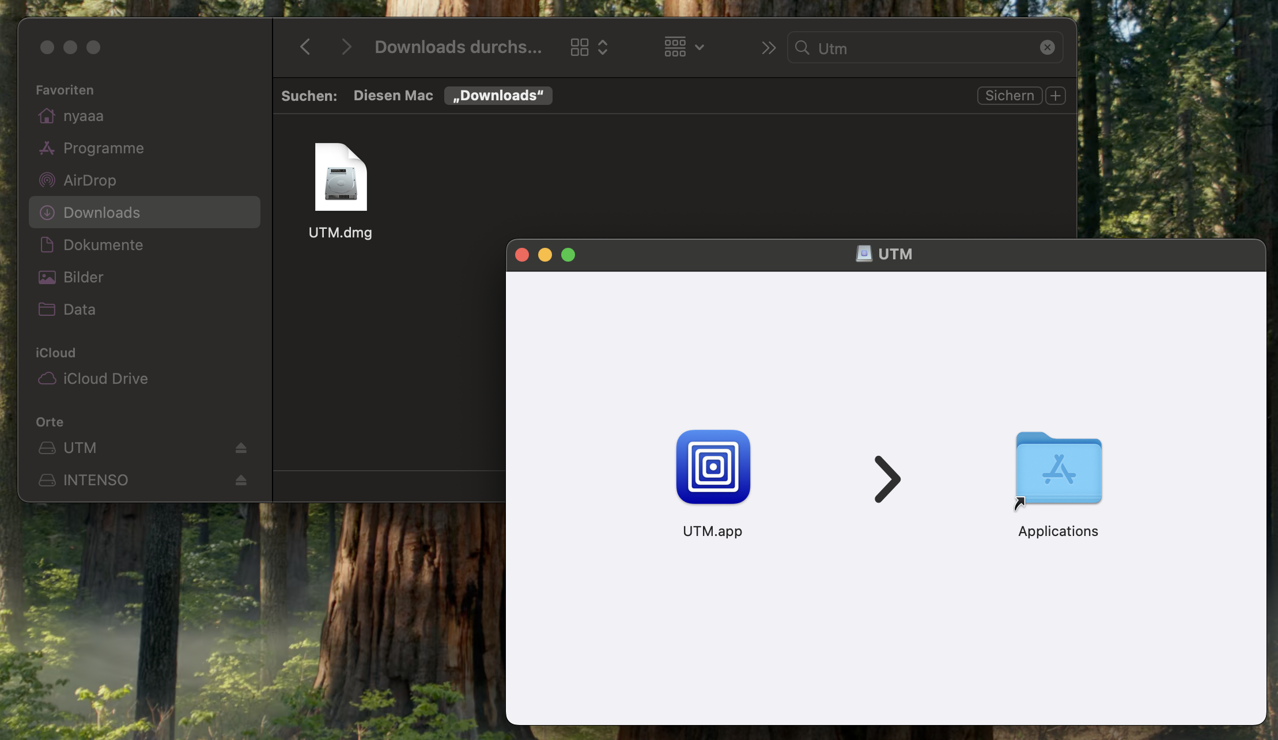Open AirDrop in the sidebar

point(145,180)
